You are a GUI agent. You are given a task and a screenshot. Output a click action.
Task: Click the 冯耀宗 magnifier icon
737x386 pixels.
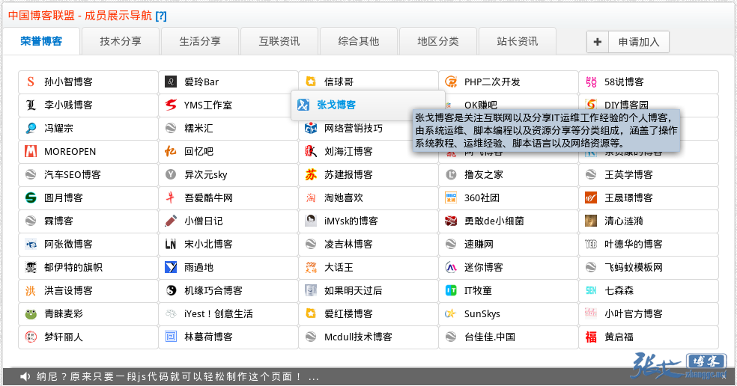pyautogui.click(x=31, y=128)
